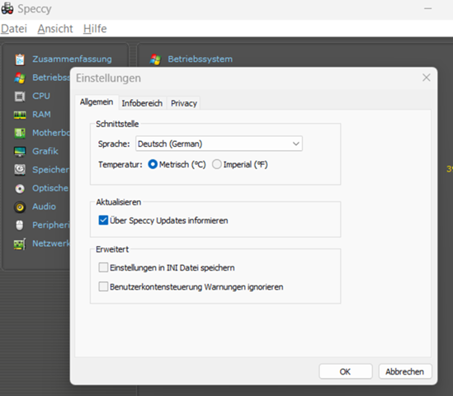Switch to the Infobereich tab

pos(142,103)
